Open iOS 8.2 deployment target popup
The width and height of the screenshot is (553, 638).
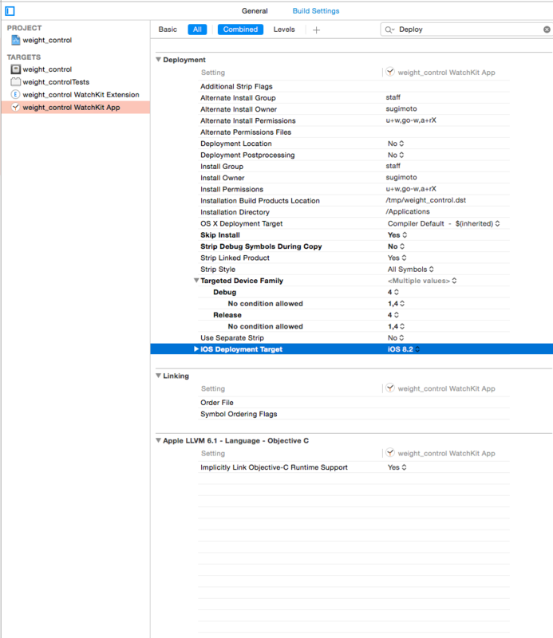[404, 349]
